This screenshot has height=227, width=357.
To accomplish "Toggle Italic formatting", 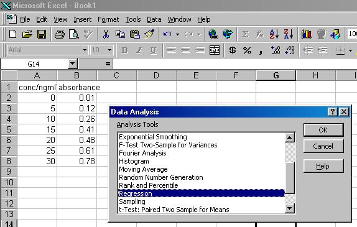I will click(x=139, y=50).
